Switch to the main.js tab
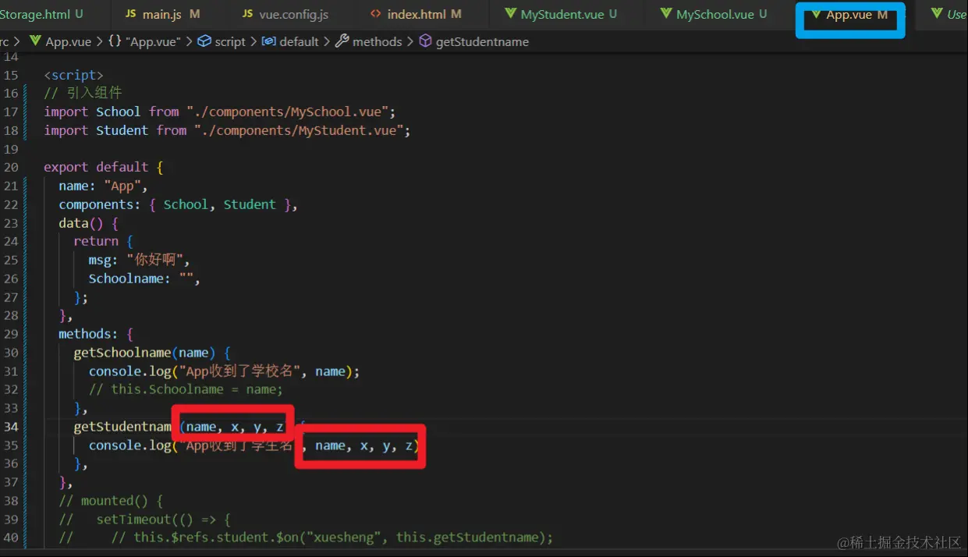The height and width of the screenshot is (557, 968). 162,14
